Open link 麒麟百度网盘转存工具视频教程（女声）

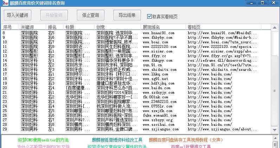(x=186, y=140)
